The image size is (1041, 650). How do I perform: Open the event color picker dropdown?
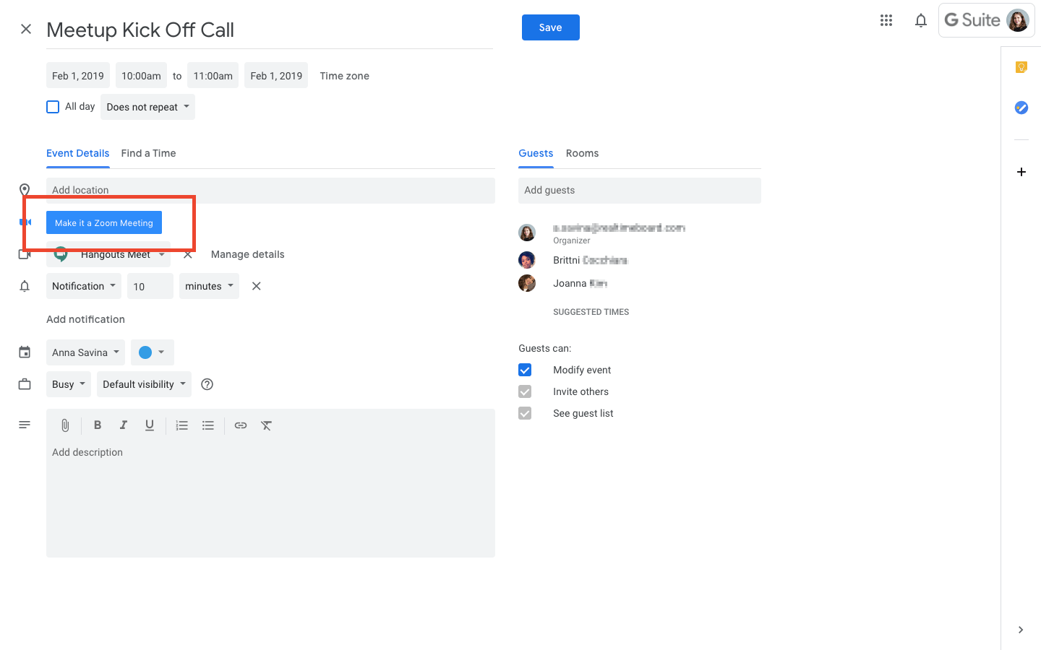pyautogui.click(x=153, y=352)
